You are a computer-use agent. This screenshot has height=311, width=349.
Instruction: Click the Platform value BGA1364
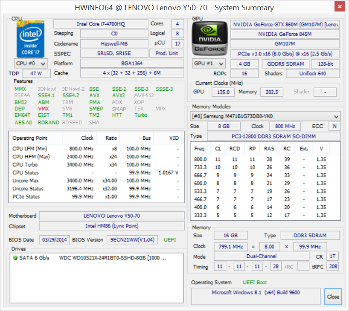(132, 63)
